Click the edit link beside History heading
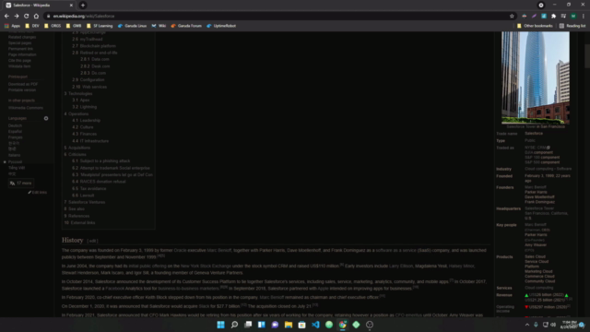Viewport: 590px width, 332px height. click(x=92, y=241)
